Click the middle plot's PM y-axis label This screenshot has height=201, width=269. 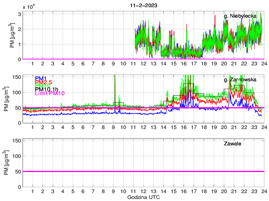pyautogui.click(x=6, y=99)
